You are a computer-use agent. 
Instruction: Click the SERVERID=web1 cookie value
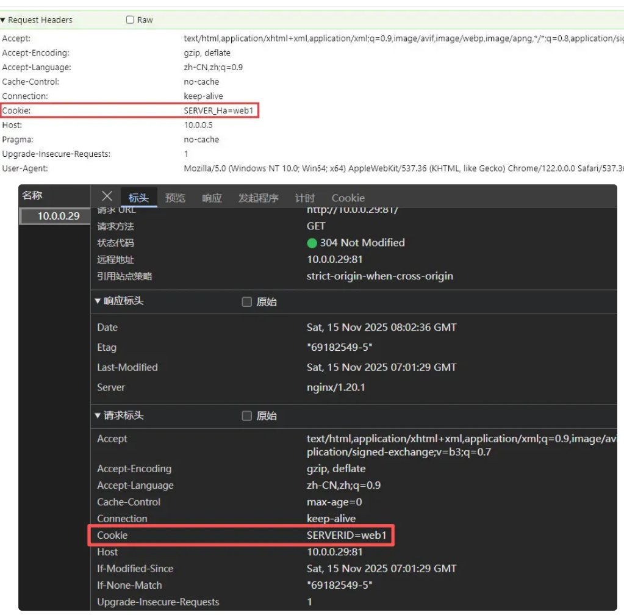pos(346,535)
